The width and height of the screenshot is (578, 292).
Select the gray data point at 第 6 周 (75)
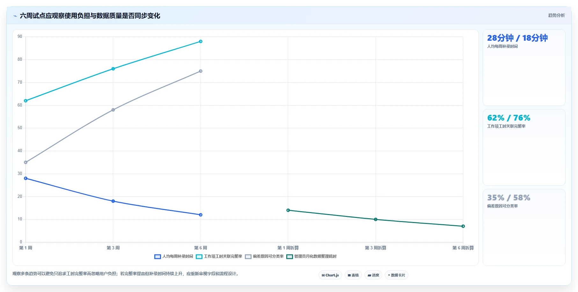pos(201,71)
